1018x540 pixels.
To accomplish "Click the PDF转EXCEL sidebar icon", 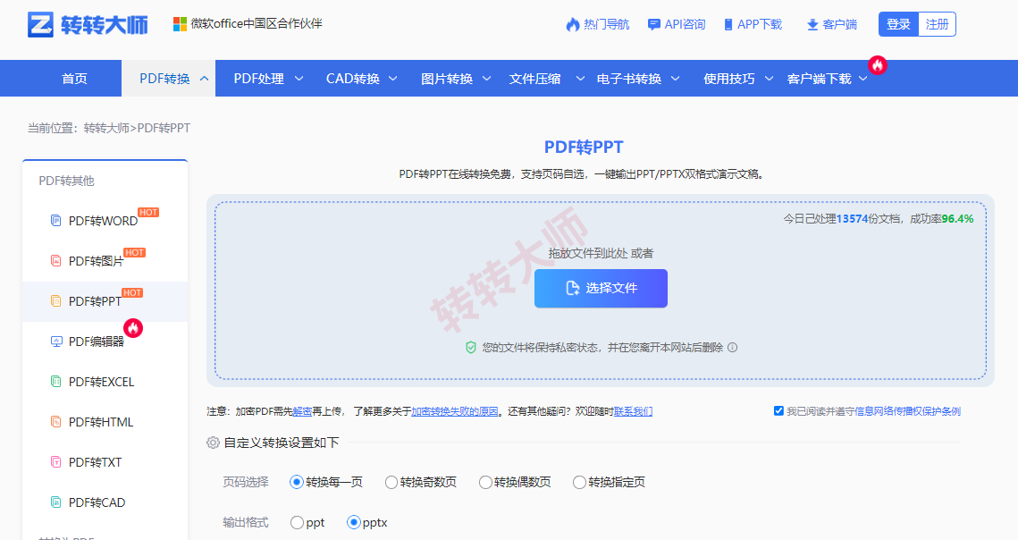I will pyautogui.click(x=55, y=382).
